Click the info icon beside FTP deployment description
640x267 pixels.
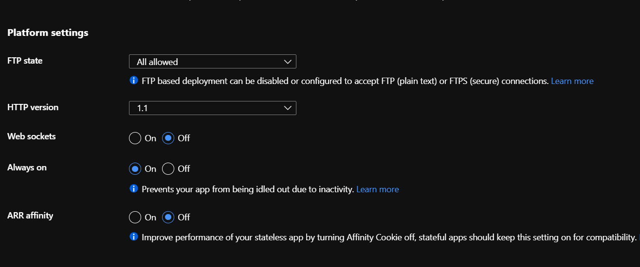(134, 81)
